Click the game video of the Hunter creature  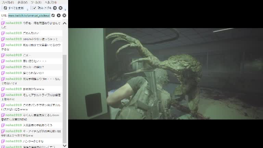(x=165, y=74)
